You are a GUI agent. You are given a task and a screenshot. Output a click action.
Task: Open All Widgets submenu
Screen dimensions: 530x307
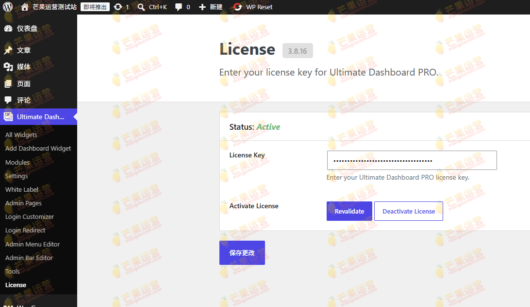[x=21, y=135]
